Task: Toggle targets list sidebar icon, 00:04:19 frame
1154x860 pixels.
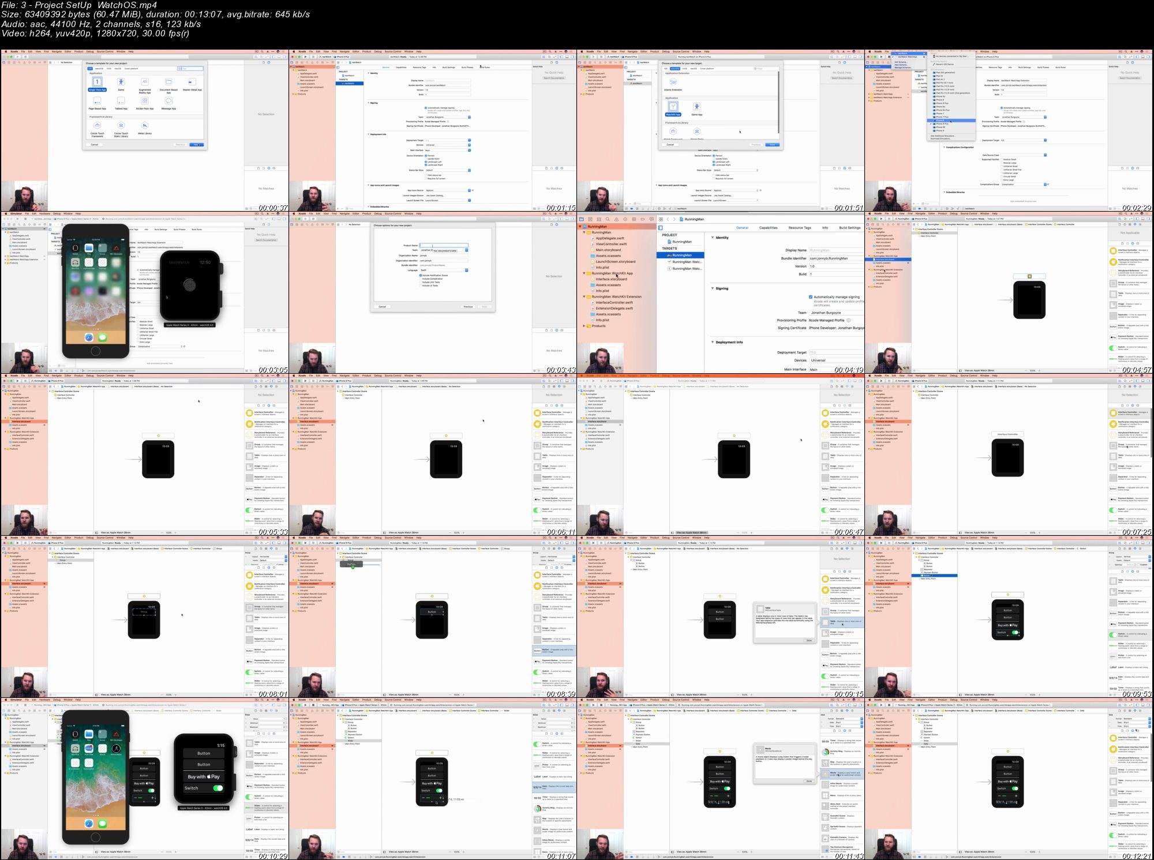Action: point(661,228)
